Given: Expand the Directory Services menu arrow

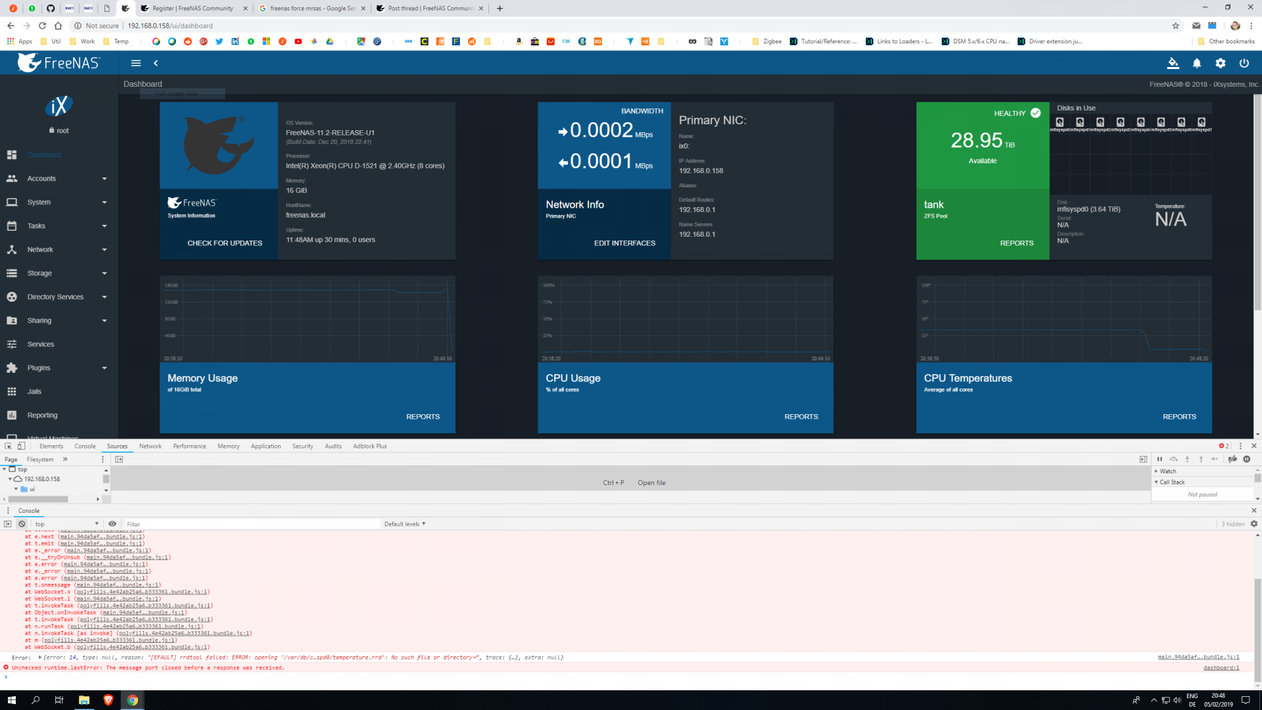Looking at the screenshot, I should click(105, 297).
